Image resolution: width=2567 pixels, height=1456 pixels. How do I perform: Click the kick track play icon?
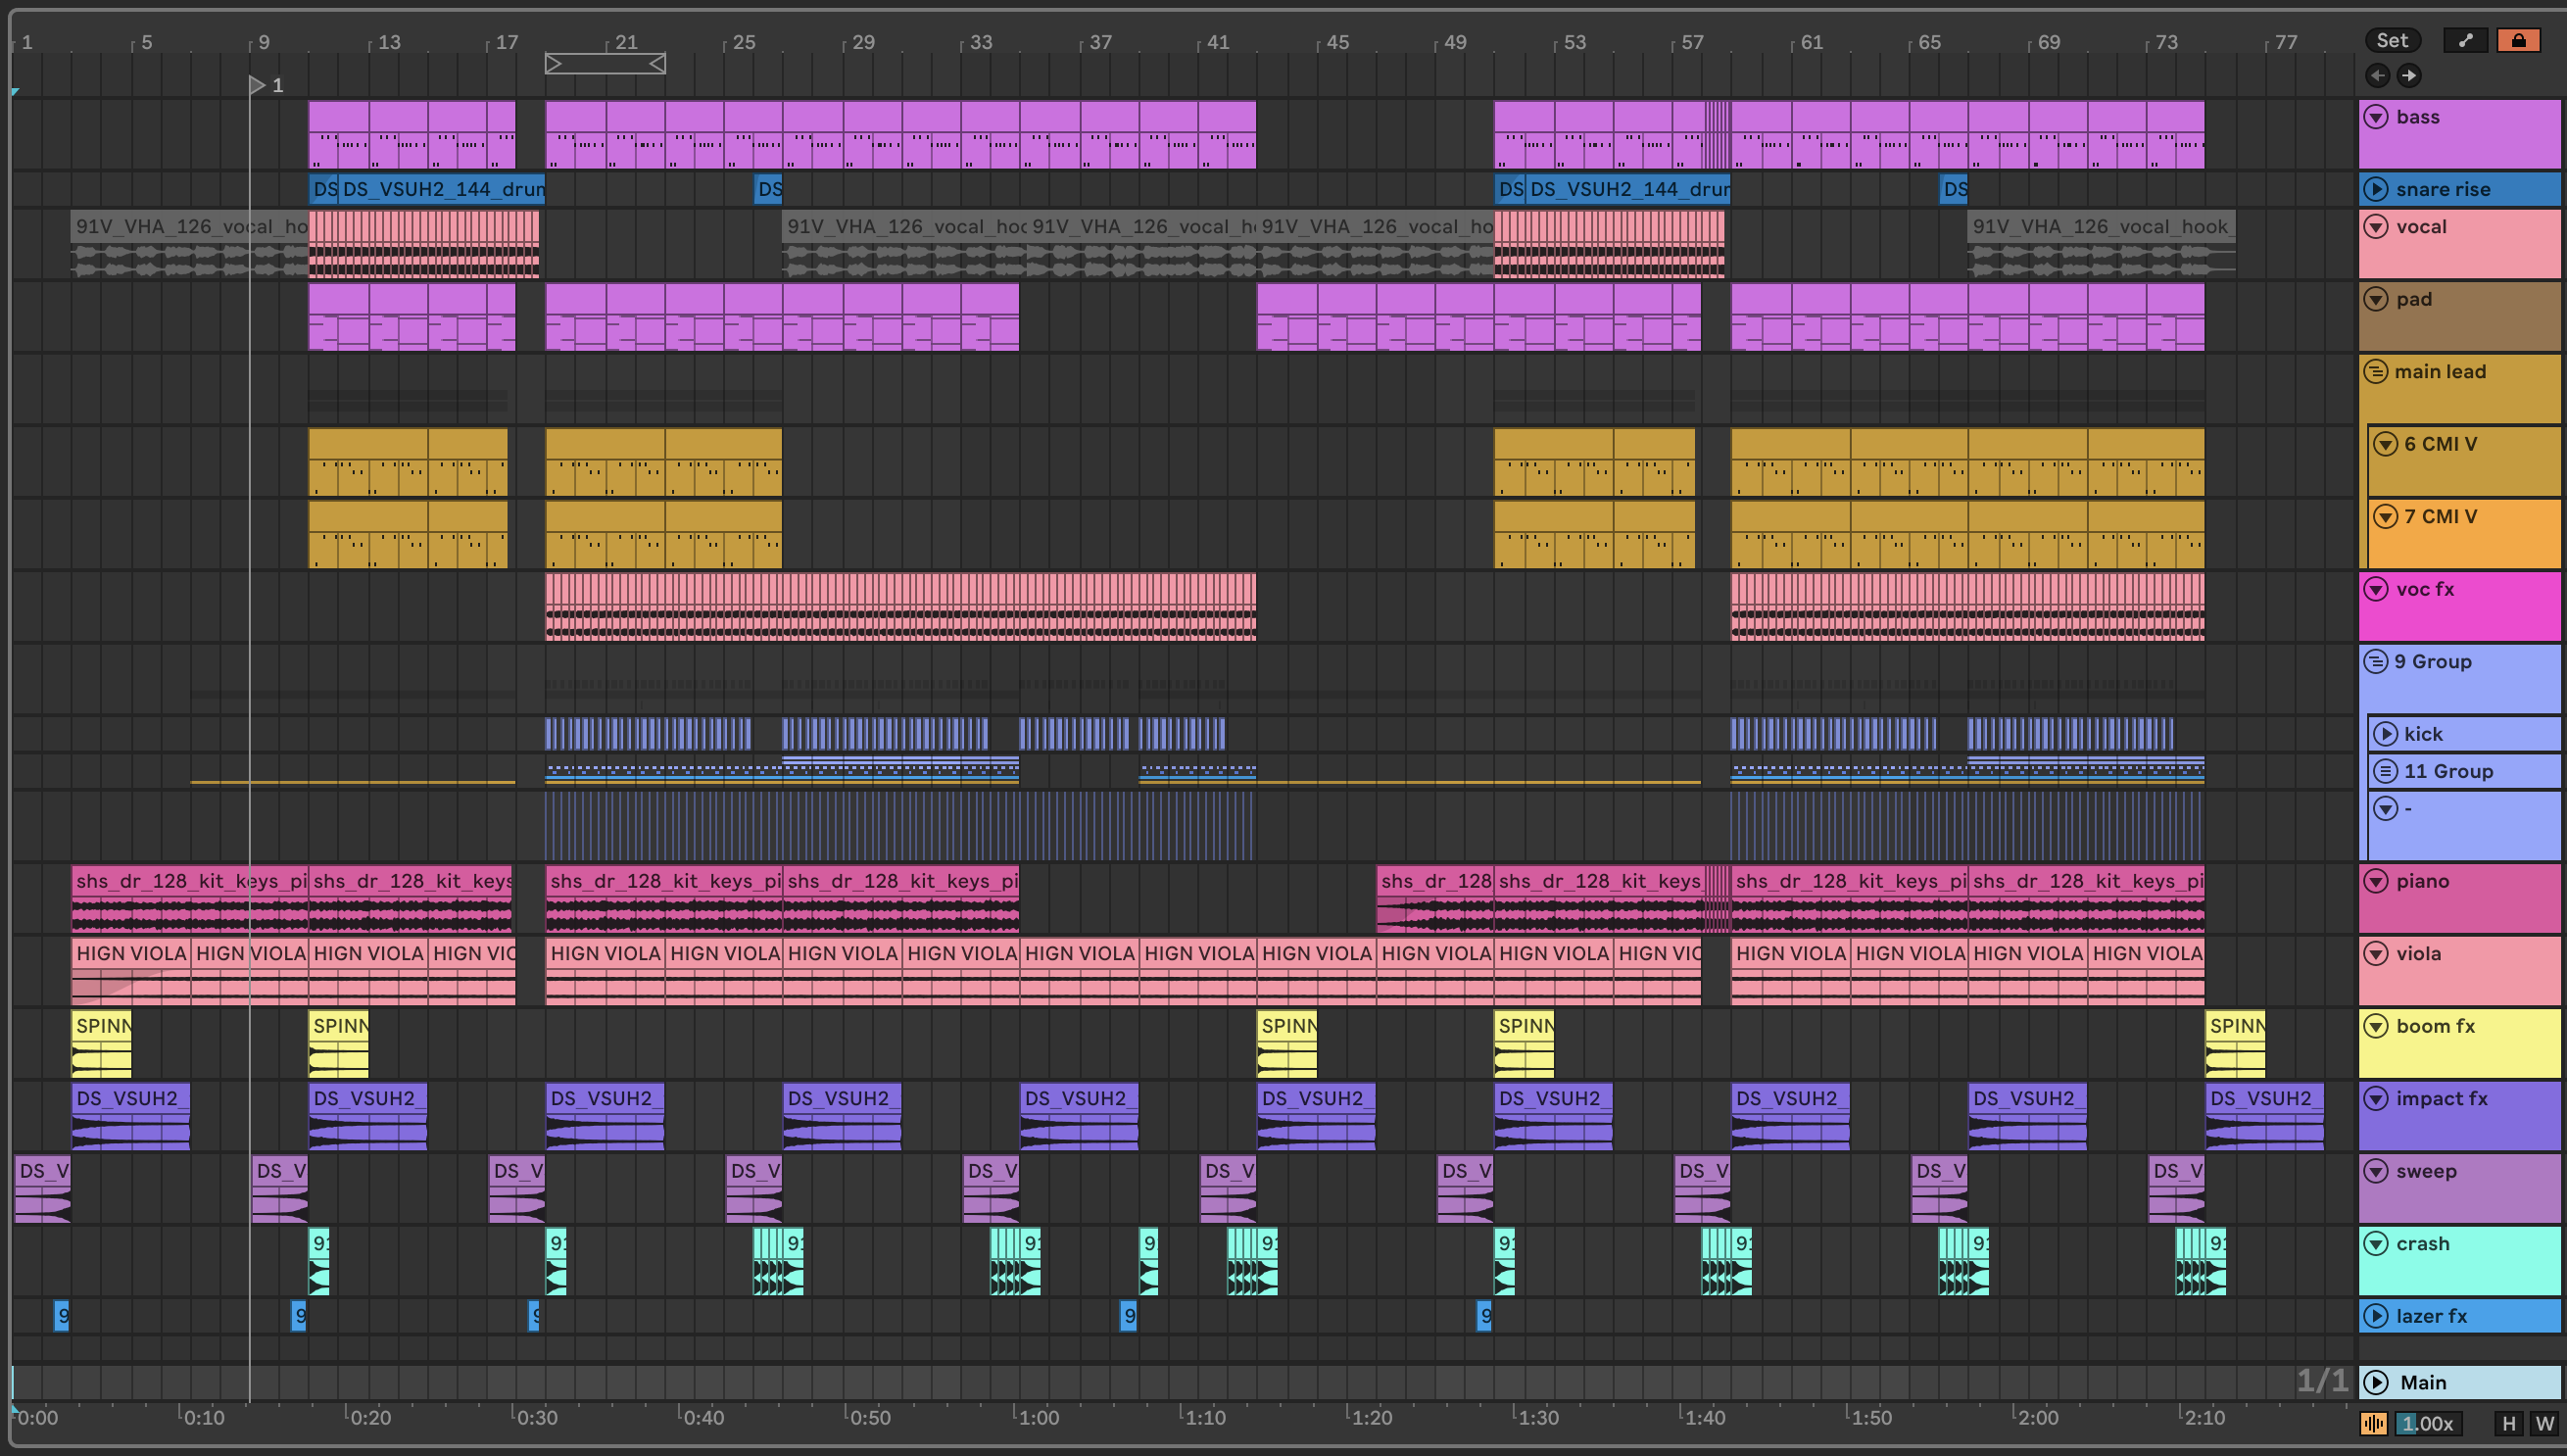pos(2386,734)
